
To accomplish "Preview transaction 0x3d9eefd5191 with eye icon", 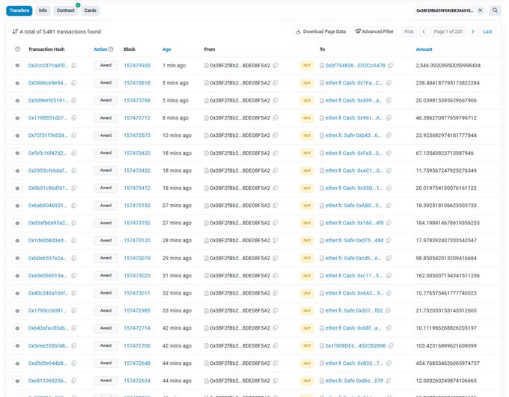I will [x=17, y=100].
